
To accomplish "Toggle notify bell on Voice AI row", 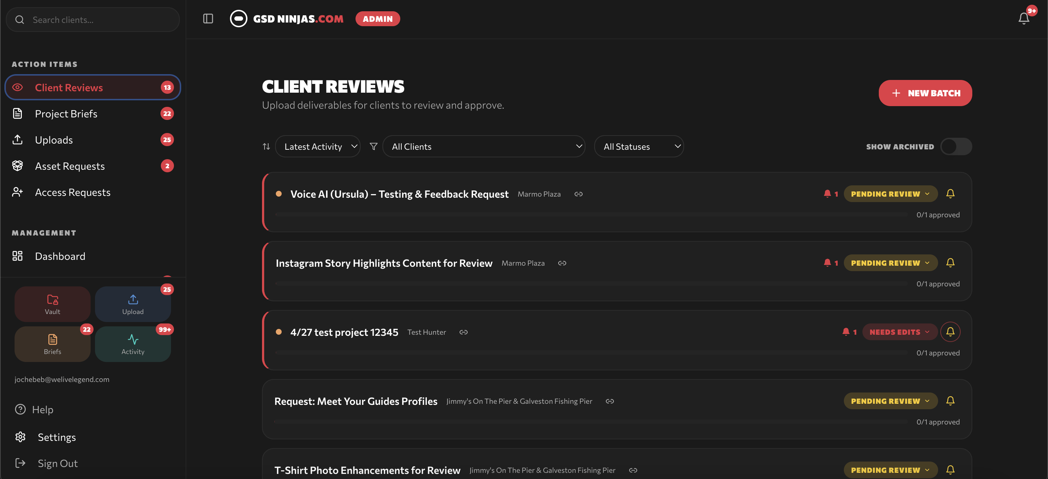I will pos(950,194).
